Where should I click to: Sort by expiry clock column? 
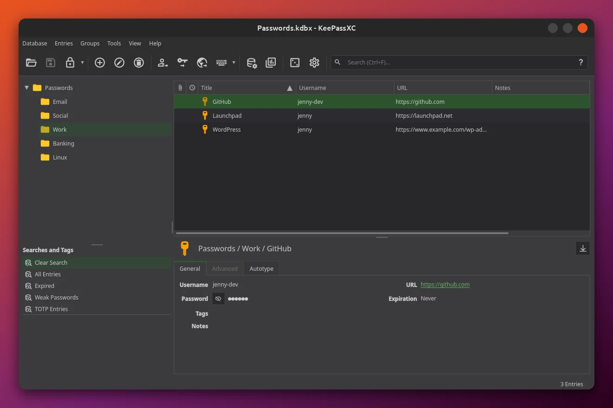click(192, 88)
